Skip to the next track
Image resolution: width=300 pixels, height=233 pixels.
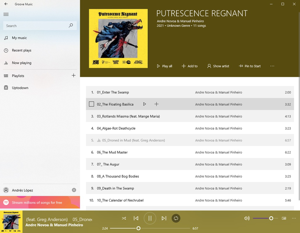[164, 218]
